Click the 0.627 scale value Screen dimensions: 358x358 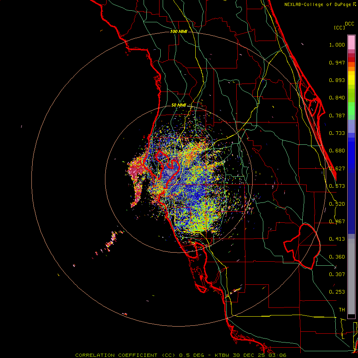(x=337, y=169)
